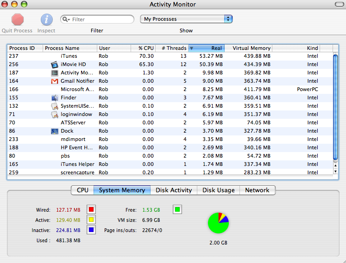Select the iTunes process row
This screenshot has width=346, height=263.
[170, 56]
